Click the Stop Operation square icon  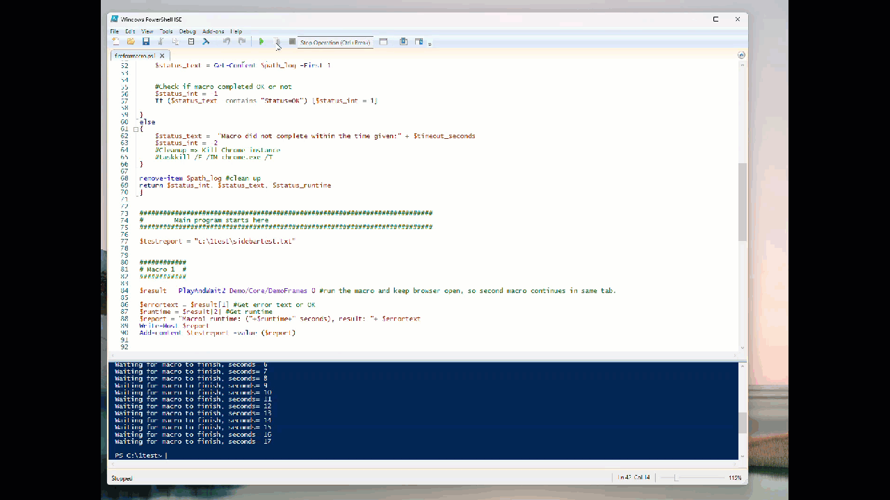[x=292, y=42]
